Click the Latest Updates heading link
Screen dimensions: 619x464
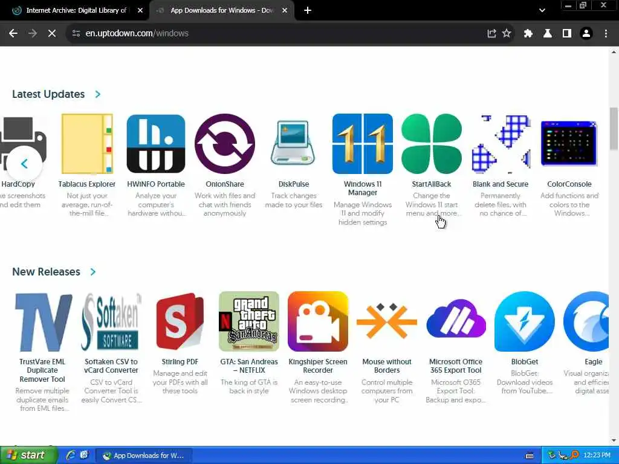[48, 94]
